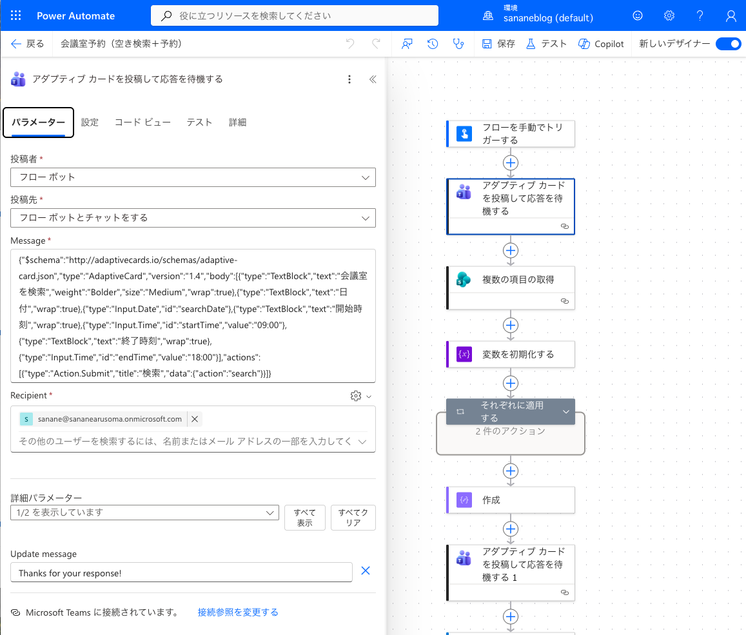Switch to the 設定 tab
Viewport: 746px width, 635px height.
pos(90,122)
